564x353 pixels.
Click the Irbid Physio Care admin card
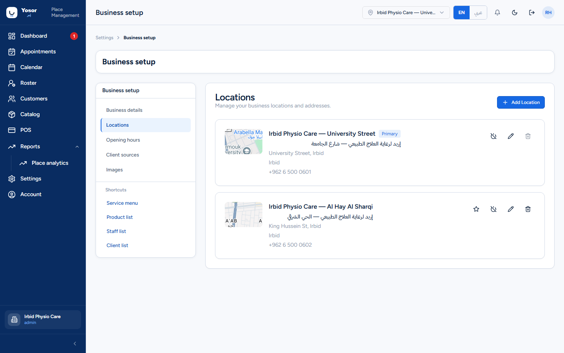[x=43, y=320]
